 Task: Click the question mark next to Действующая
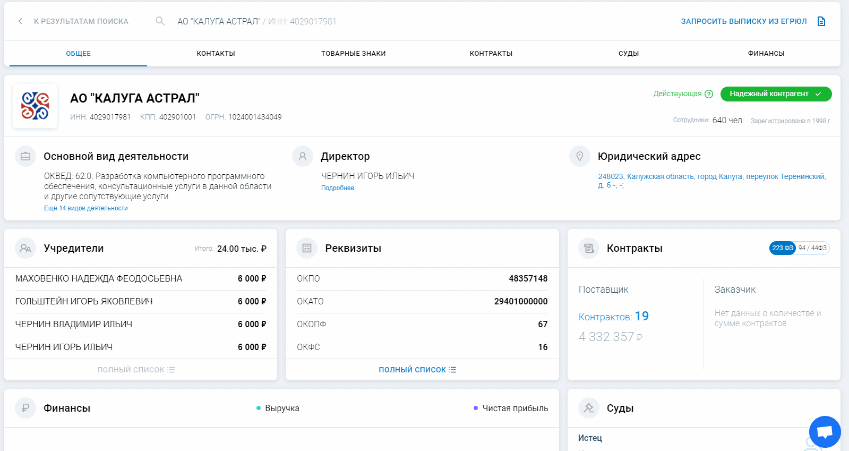point(709,94)
